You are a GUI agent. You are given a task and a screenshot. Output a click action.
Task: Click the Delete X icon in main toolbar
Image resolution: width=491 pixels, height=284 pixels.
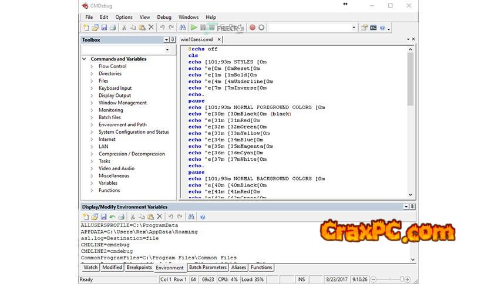click(151, 28)
